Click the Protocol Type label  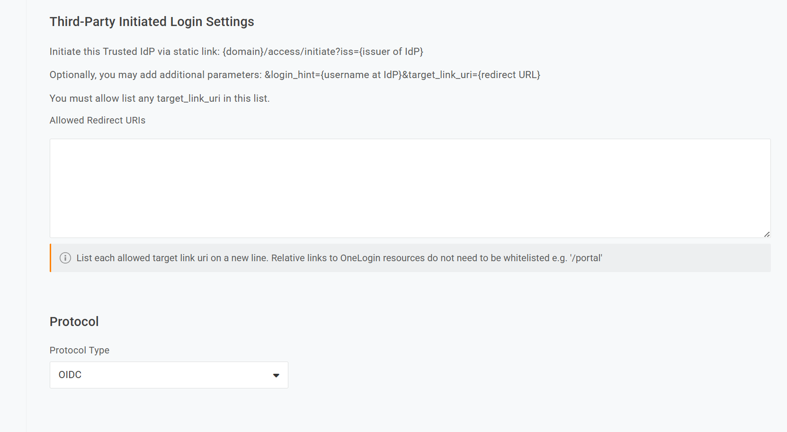pyautogui.click(x=79, y=350)
